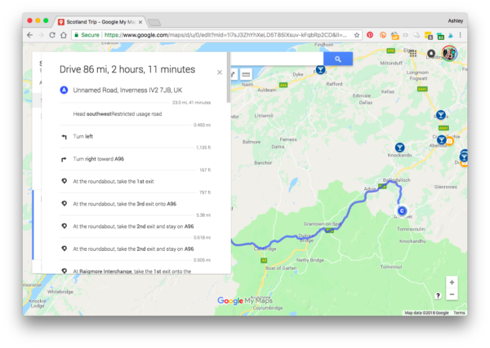
Task: Select the take the 1st exit step
Action: [136, 182]
